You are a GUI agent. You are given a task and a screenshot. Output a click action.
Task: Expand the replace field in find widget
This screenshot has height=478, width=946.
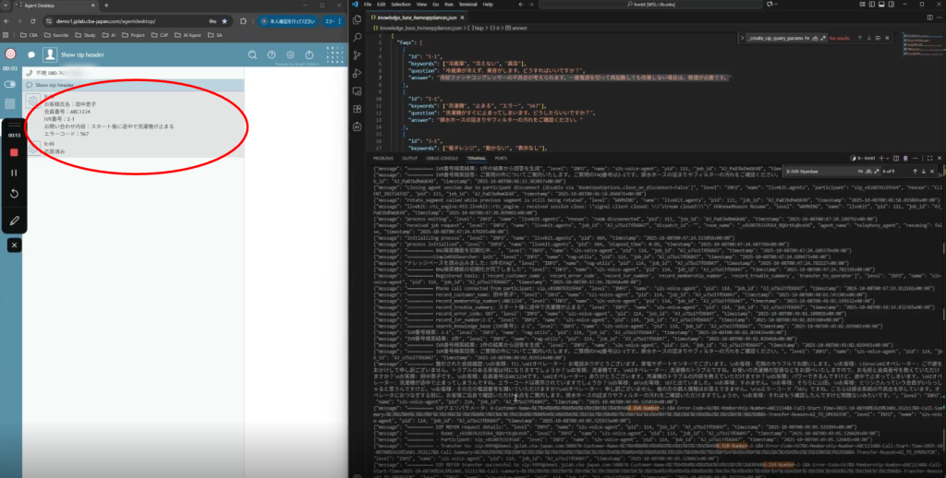point(742,38)
